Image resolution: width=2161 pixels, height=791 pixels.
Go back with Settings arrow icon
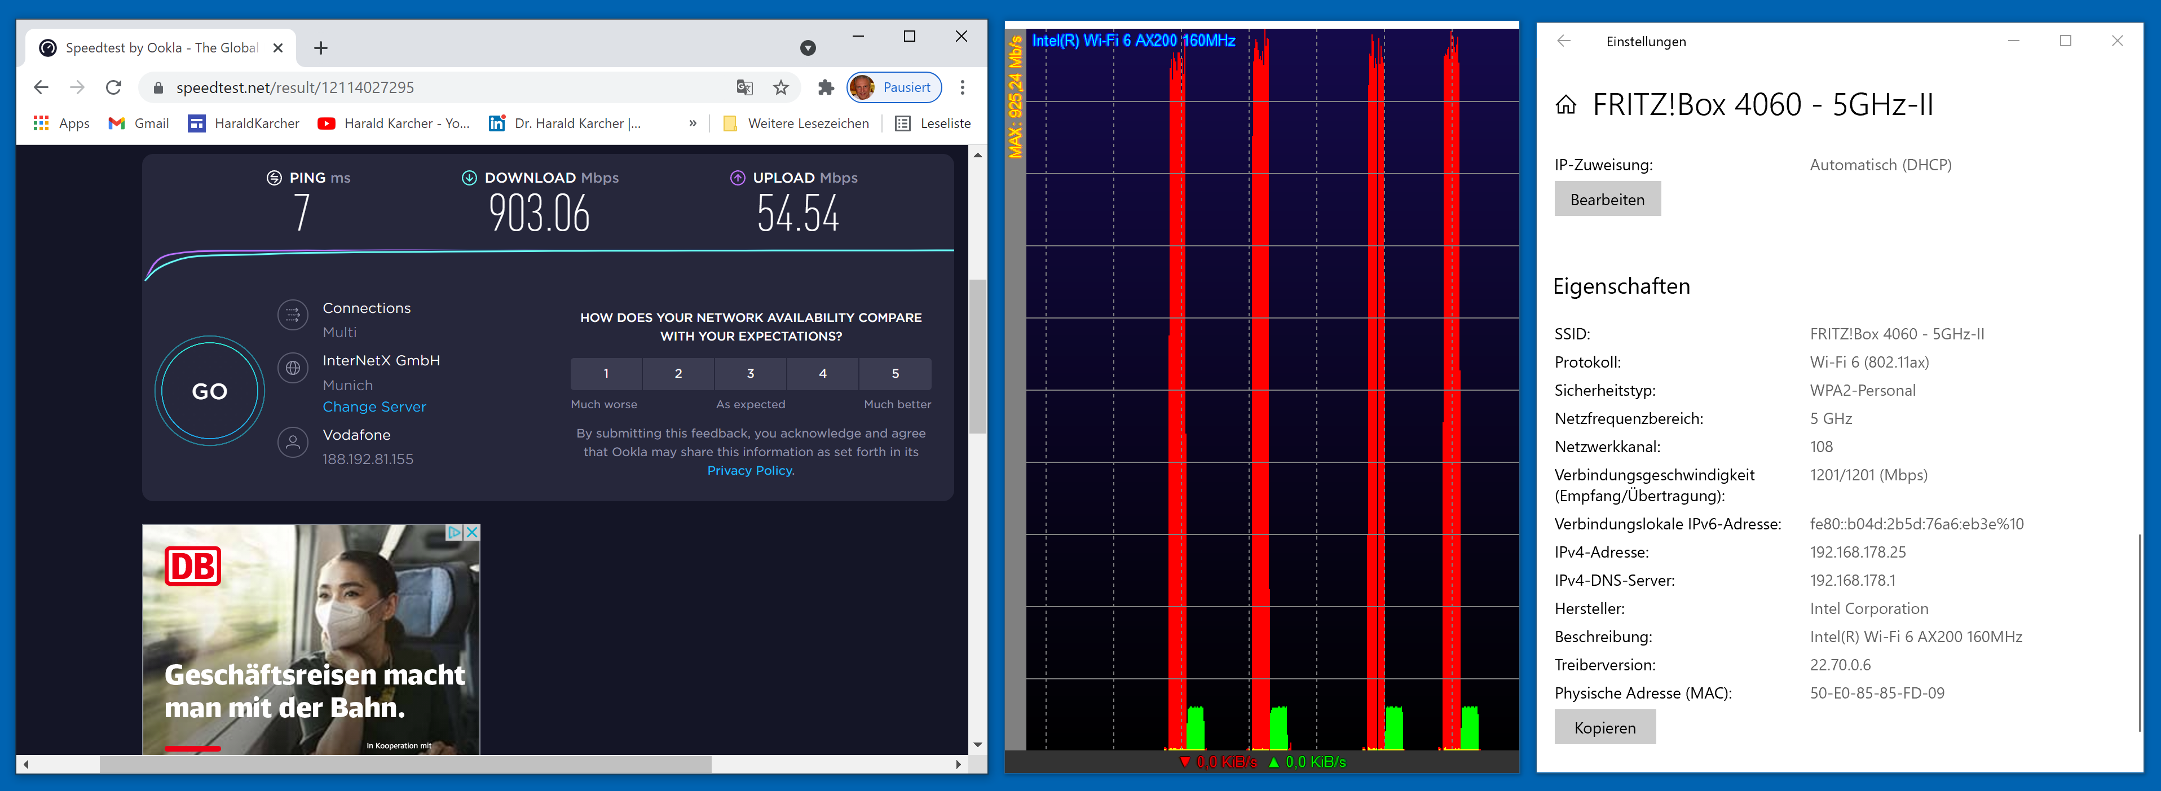point(1563,41)
